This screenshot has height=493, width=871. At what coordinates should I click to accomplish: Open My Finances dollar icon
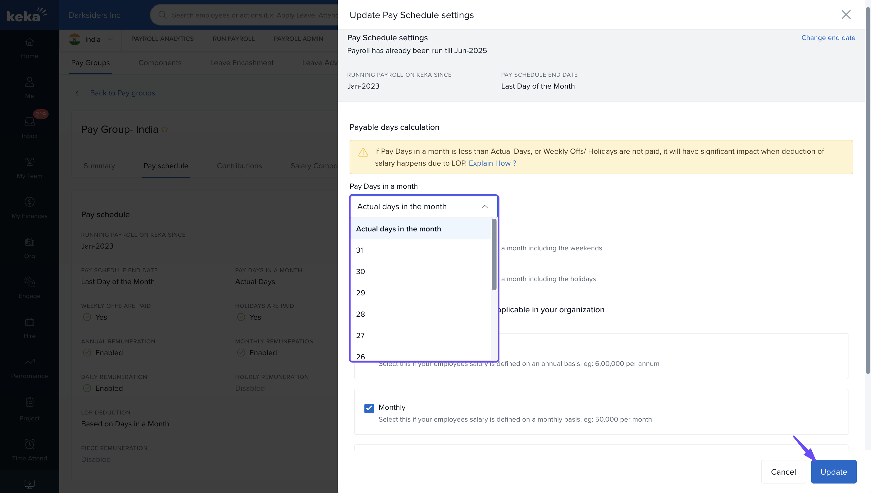pyautogui.click(x=29, y=202)
